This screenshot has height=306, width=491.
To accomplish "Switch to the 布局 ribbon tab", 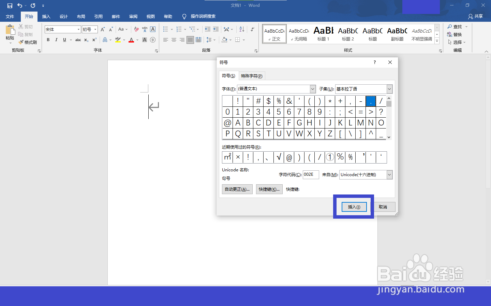I will tap(81, 16).
